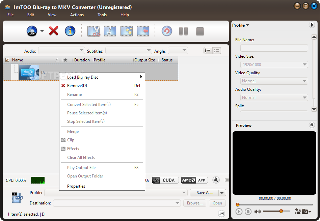Click the preview star-filmstrip icon
This screenshot has height=221, width=320.
(297, 212)
